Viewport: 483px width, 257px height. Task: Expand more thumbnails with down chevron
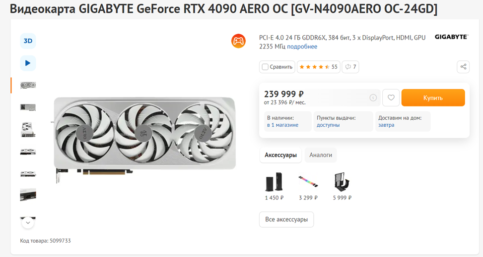coord(28,222)
